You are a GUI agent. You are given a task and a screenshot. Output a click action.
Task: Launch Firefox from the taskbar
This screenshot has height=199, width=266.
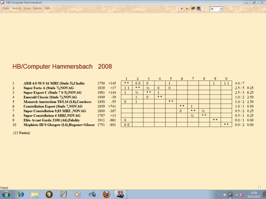106,195
